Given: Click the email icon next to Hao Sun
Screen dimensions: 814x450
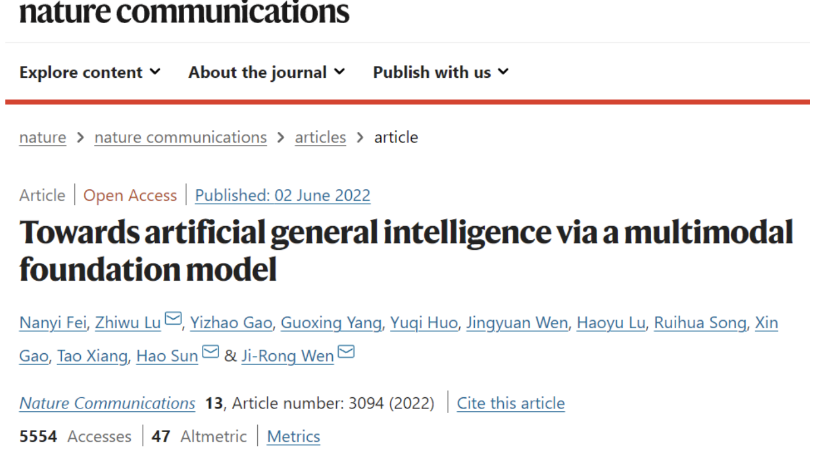Looking at the screenshot, I should [210, 353].
